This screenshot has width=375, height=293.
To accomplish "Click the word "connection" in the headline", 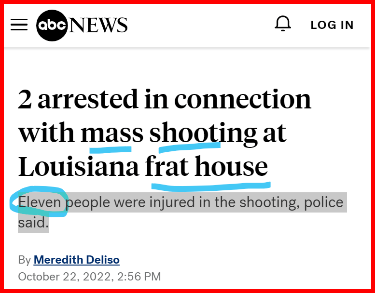I will tap(243, 99).
